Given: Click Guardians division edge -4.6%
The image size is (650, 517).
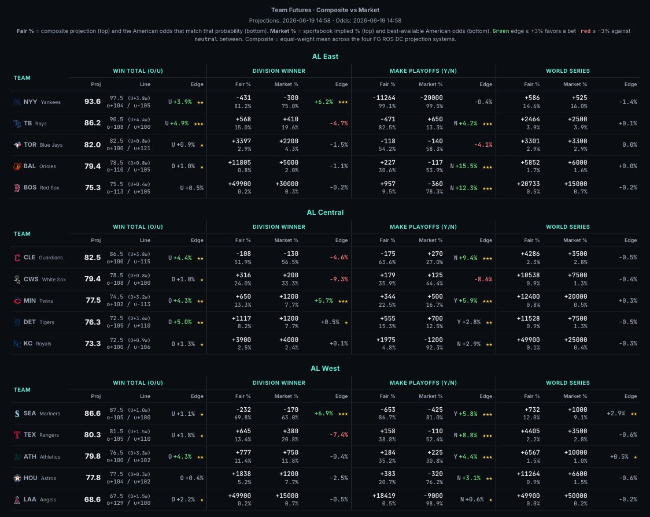Looking at the screenshot, I should [339, 258].
